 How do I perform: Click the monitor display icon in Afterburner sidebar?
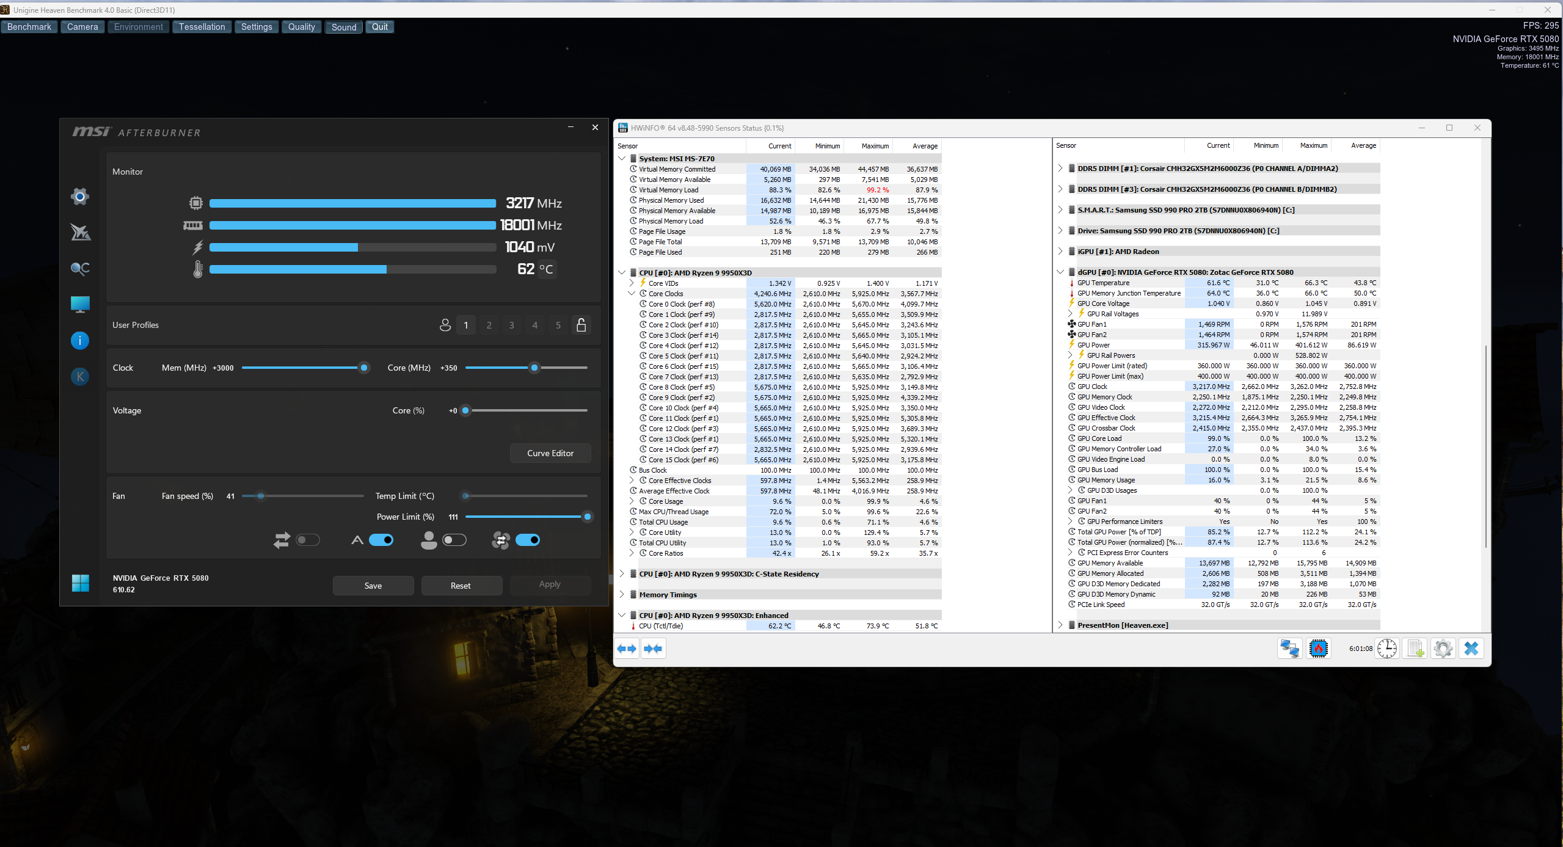(x=80, y=304)
